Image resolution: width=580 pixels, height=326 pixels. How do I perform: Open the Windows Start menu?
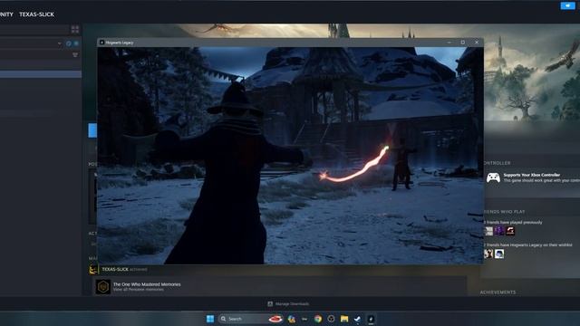point(210,319)
